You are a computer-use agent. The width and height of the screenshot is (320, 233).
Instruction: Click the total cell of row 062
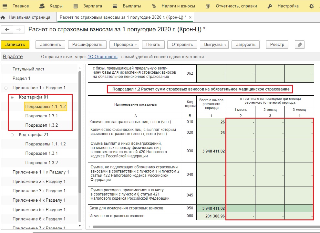coord(211,73)
